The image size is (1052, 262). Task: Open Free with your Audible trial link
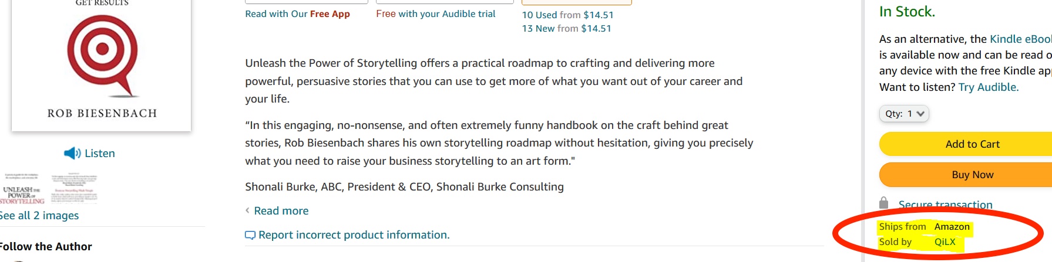[x=435, y=14]
